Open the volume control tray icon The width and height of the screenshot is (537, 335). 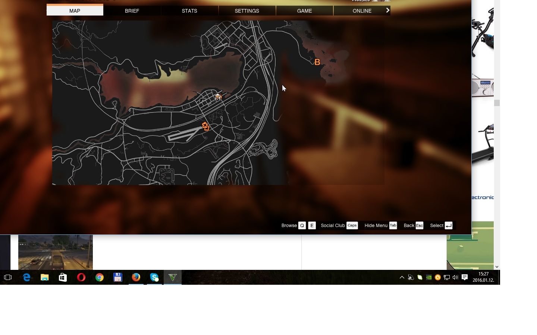point(455,277)
